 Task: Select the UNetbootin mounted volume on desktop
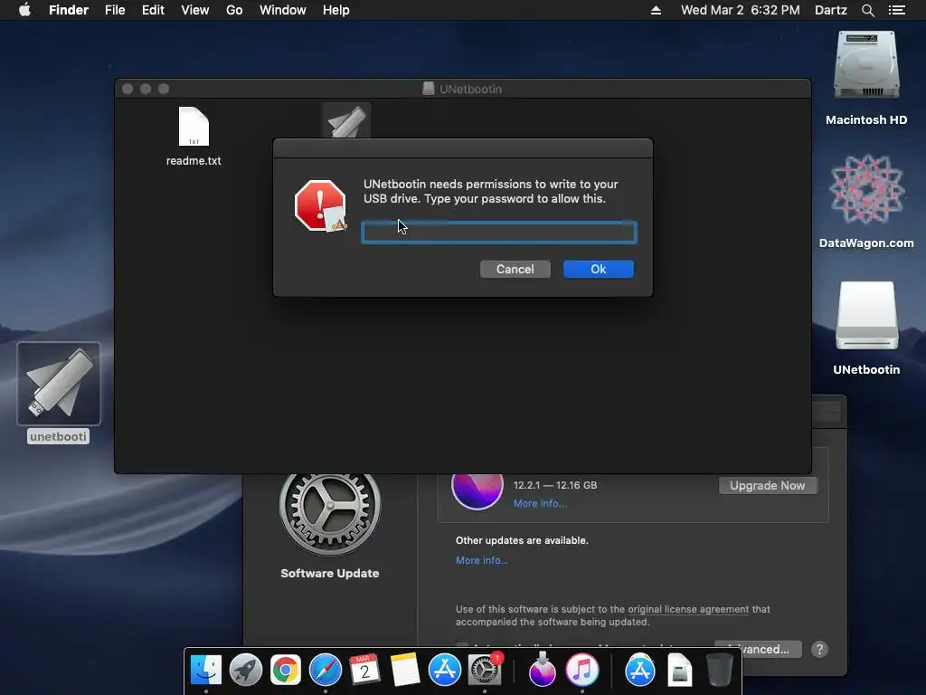tap(866, 316)
